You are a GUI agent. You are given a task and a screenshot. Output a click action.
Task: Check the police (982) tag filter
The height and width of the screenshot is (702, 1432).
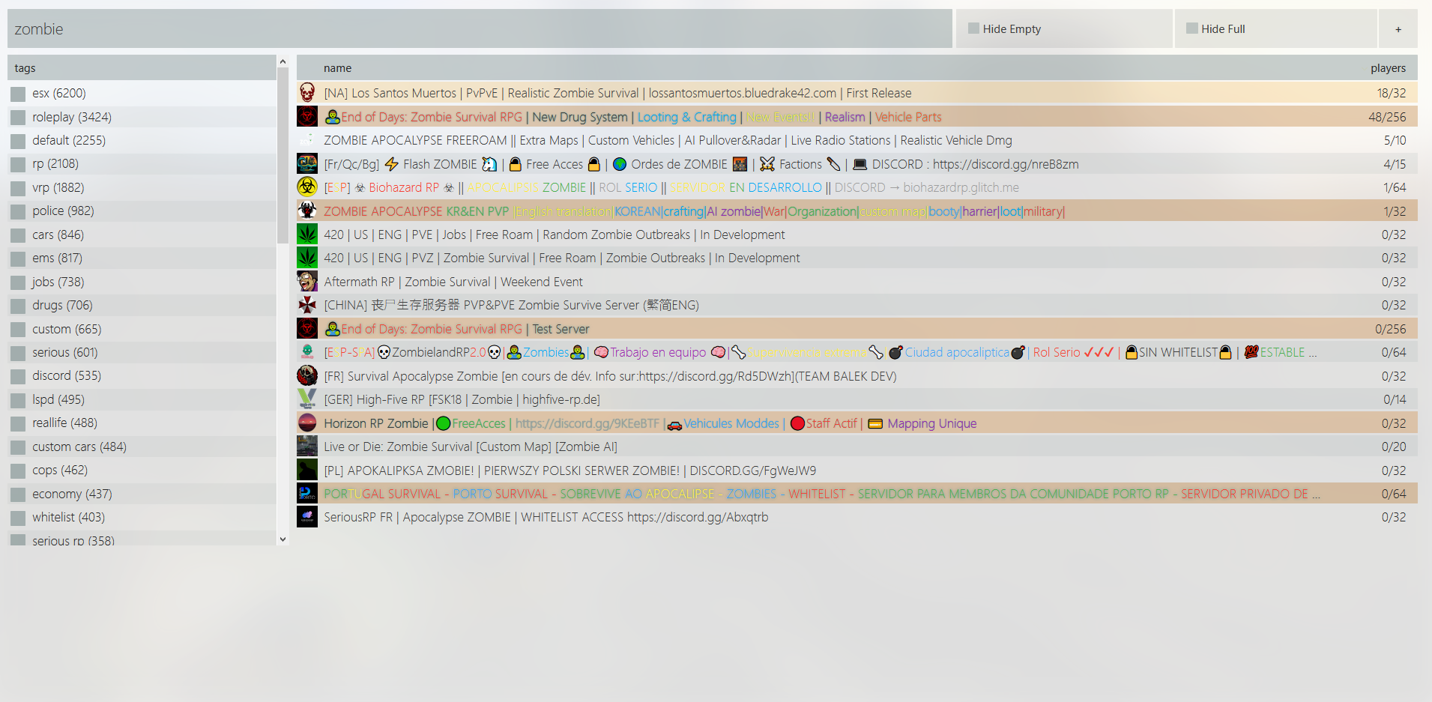coord(18,211)
